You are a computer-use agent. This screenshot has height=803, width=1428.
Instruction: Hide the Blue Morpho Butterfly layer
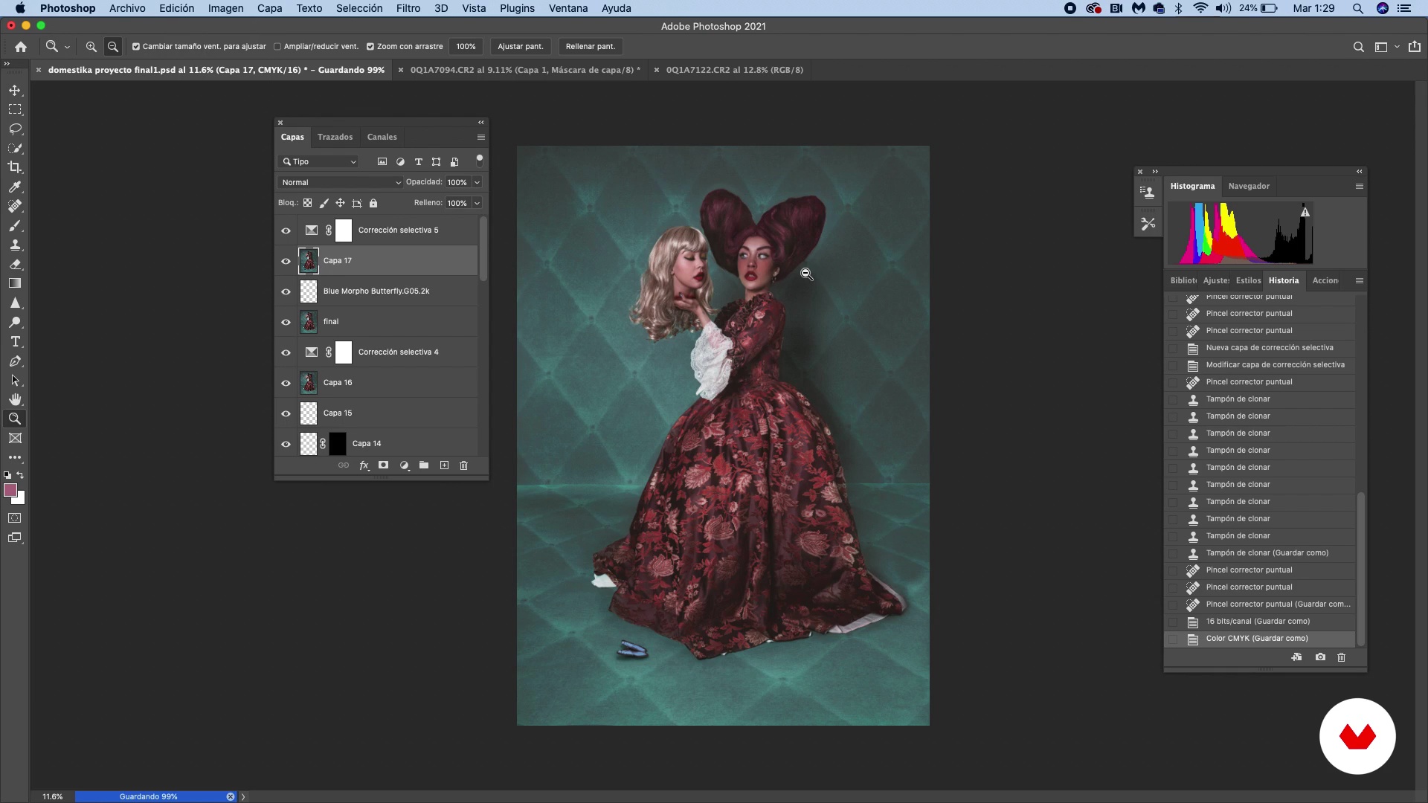point(286,291)
